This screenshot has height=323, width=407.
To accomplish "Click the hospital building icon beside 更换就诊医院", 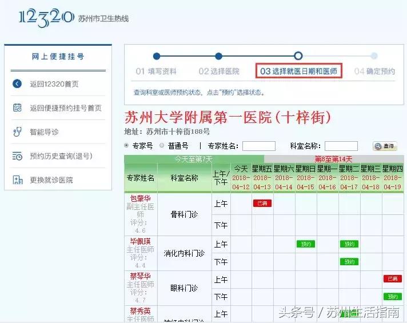I will click(18, 180).
